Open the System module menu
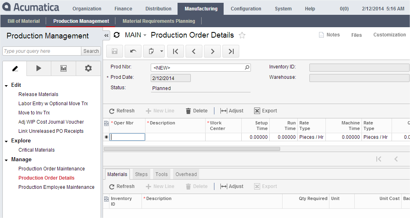The height and width of the screenshot is (218, 410). [283, 9]
